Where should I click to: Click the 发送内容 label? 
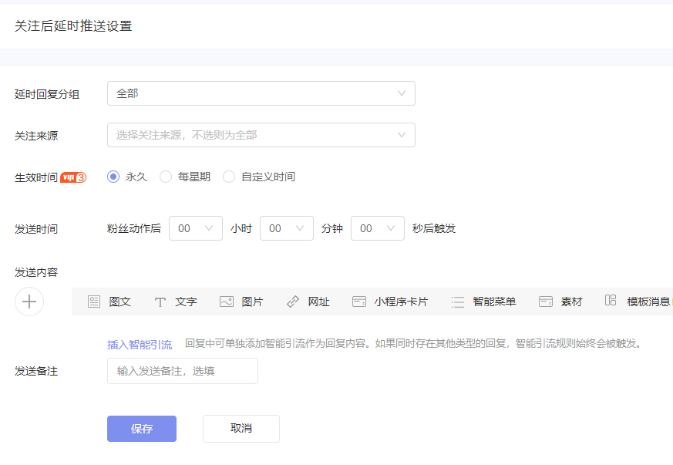pyautogui.click(x=36, y=272)
